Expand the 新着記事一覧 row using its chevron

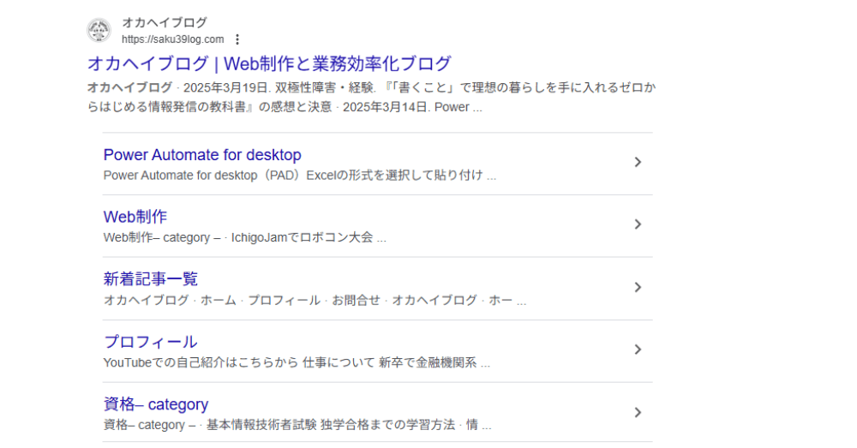(x=637, y=287)
